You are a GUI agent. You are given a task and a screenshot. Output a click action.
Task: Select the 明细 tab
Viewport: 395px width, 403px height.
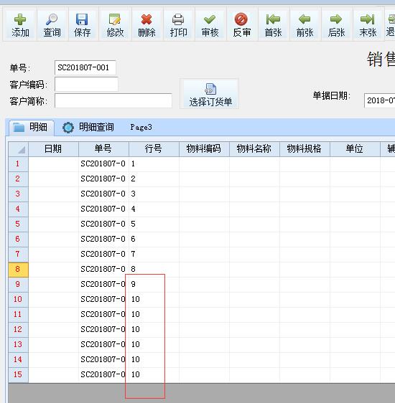pos(32,128)
